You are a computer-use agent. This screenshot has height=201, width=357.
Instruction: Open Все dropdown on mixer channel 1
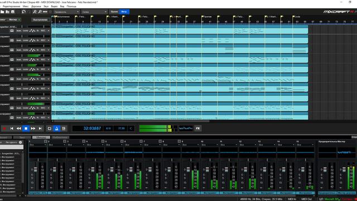tap(38, 145)
